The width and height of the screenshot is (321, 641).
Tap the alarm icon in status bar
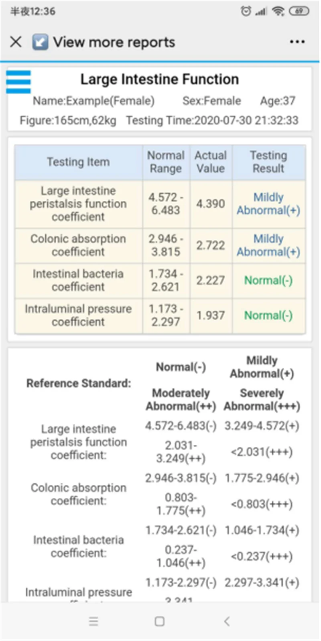246,11
